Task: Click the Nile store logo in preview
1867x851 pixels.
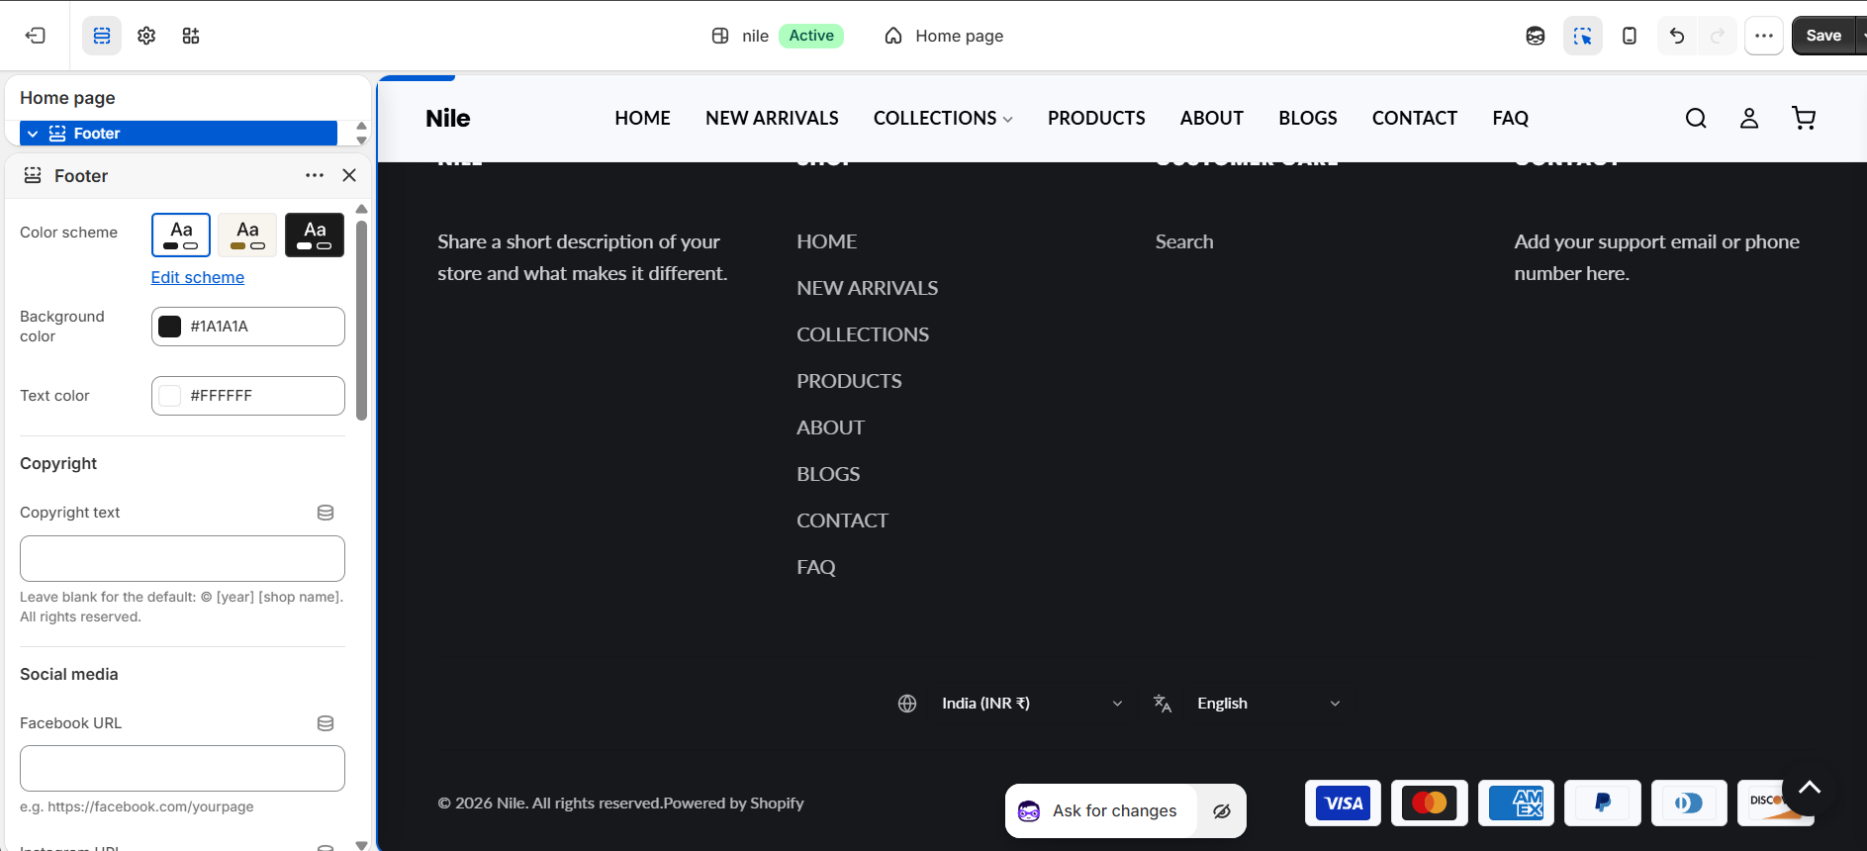Action: coord(448,118)
